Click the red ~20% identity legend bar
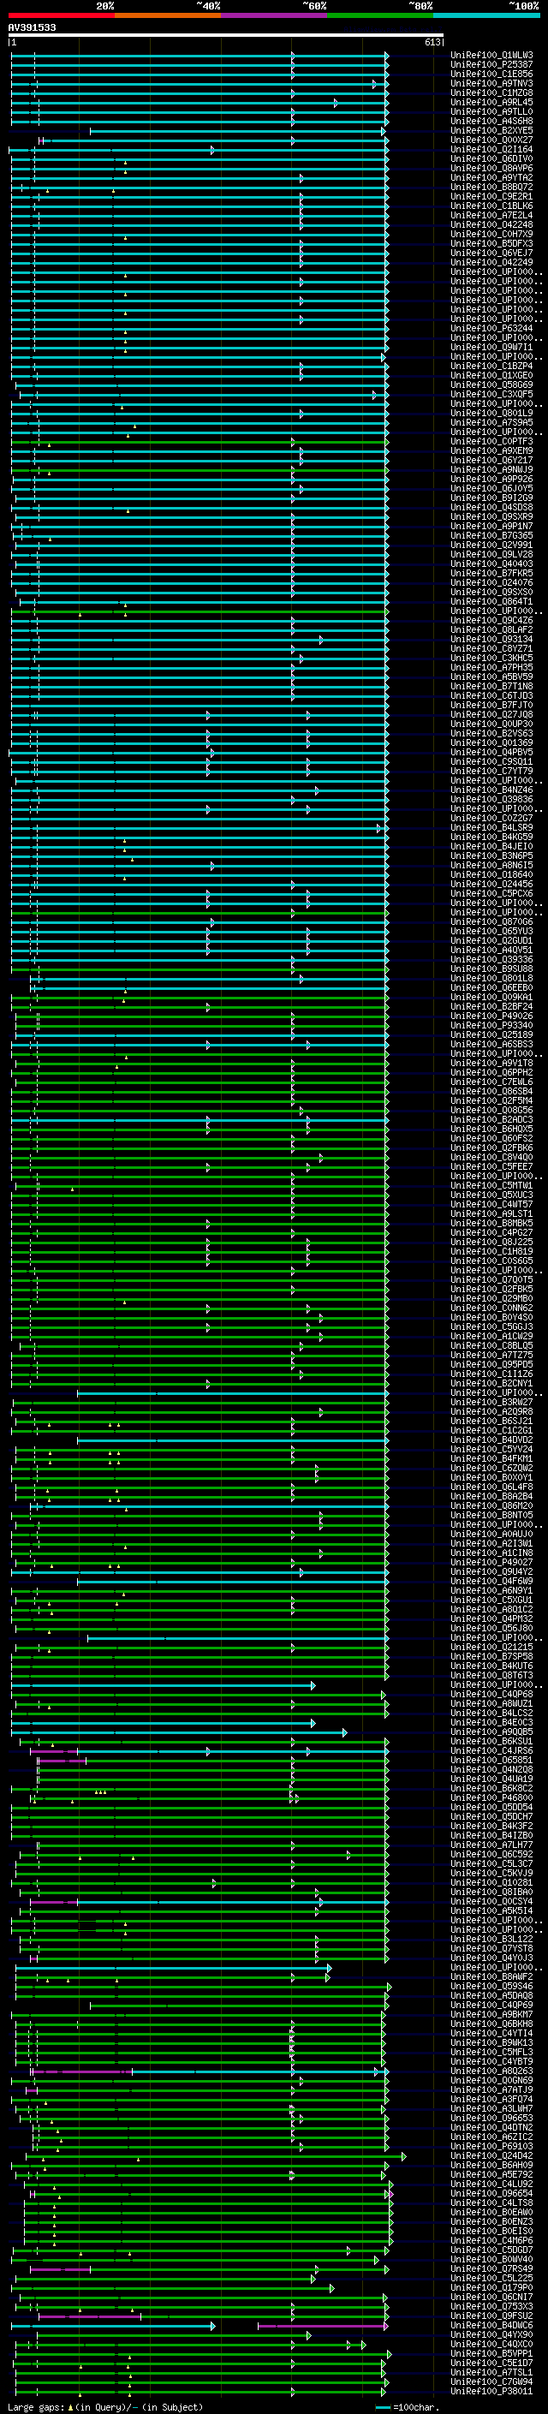 [x=61, y=15]
